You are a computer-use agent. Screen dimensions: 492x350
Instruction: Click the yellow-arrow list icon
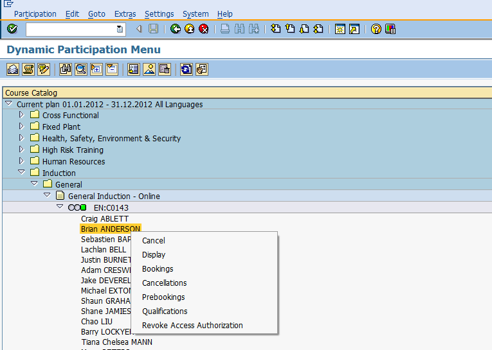pos(134,69)
